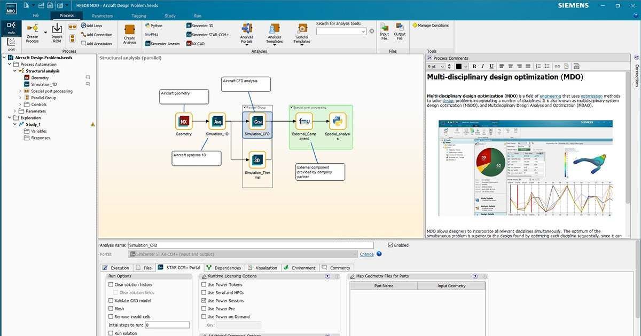
Task: Click the Add Connection tool
Action: pos(96,35)
